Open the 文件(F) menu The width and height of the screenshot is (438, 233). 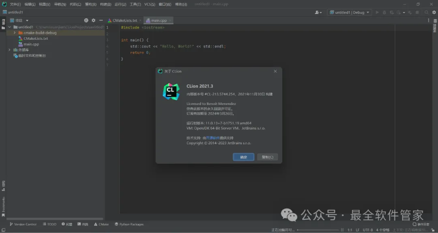[x=15, y=4]
